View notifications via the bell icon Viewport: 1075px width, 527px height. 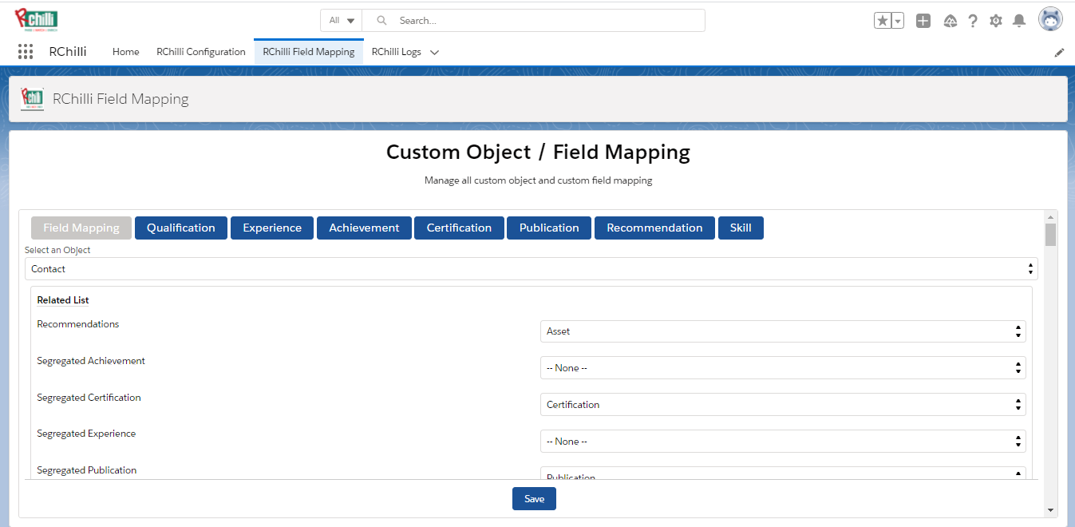tap(1018, 21)
